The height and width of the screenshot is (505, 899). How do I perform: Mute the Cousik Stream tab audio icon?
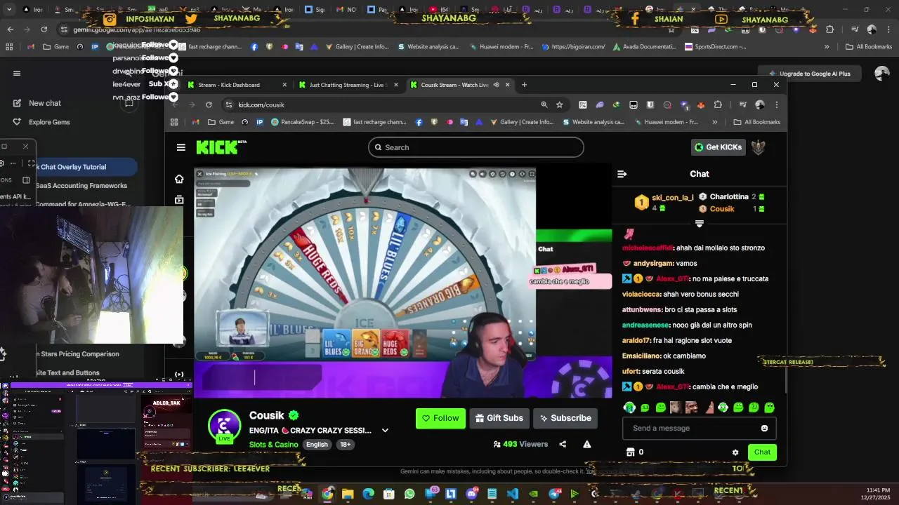(496, 85)
